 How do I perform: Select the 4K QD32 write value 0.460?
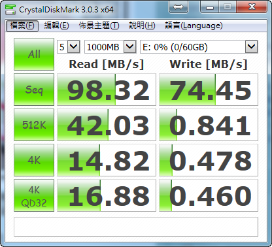(x=209, y=195)
